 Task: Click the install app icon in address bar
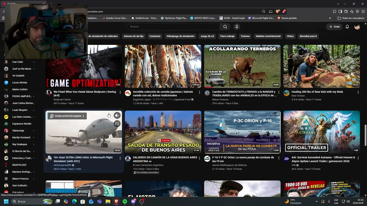tap(271, 11)
